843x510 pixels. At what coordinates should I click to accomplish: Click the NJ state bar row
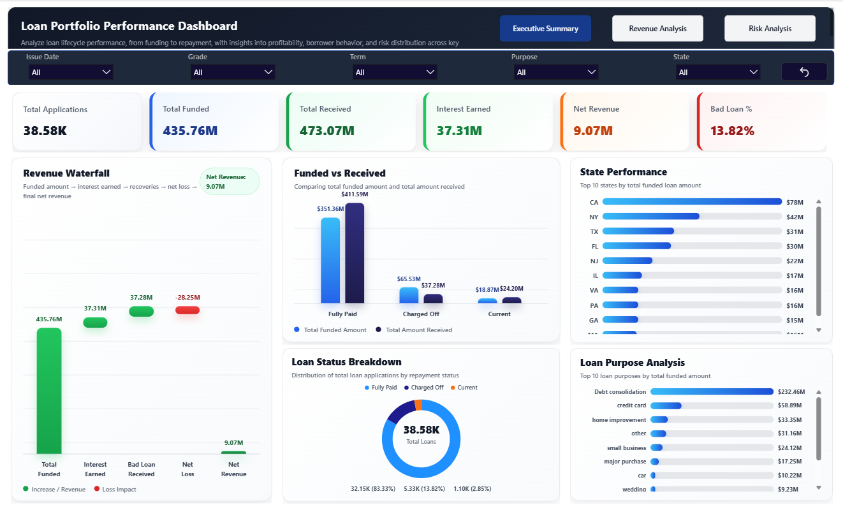tap(697, 261)
